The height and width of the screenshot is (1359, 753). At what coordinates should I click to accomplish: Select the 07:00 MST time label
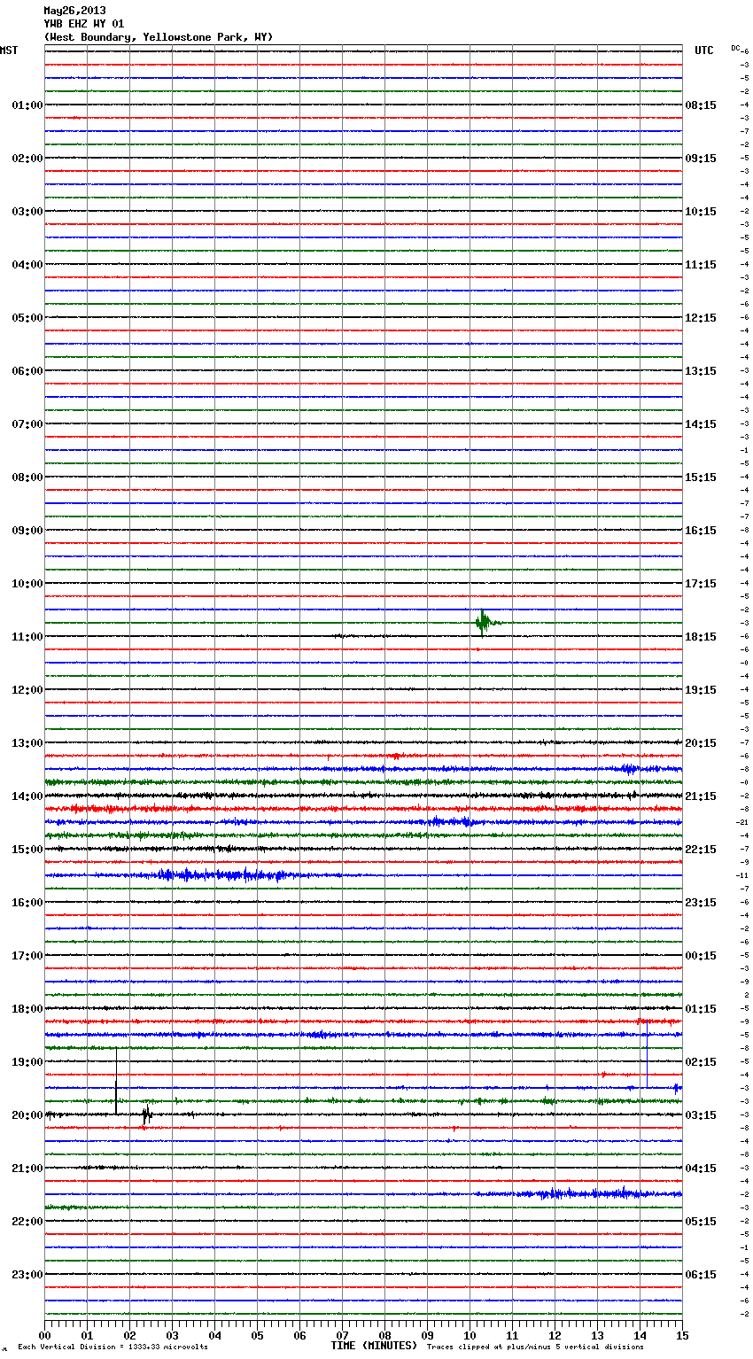click(x=27, y=423)
